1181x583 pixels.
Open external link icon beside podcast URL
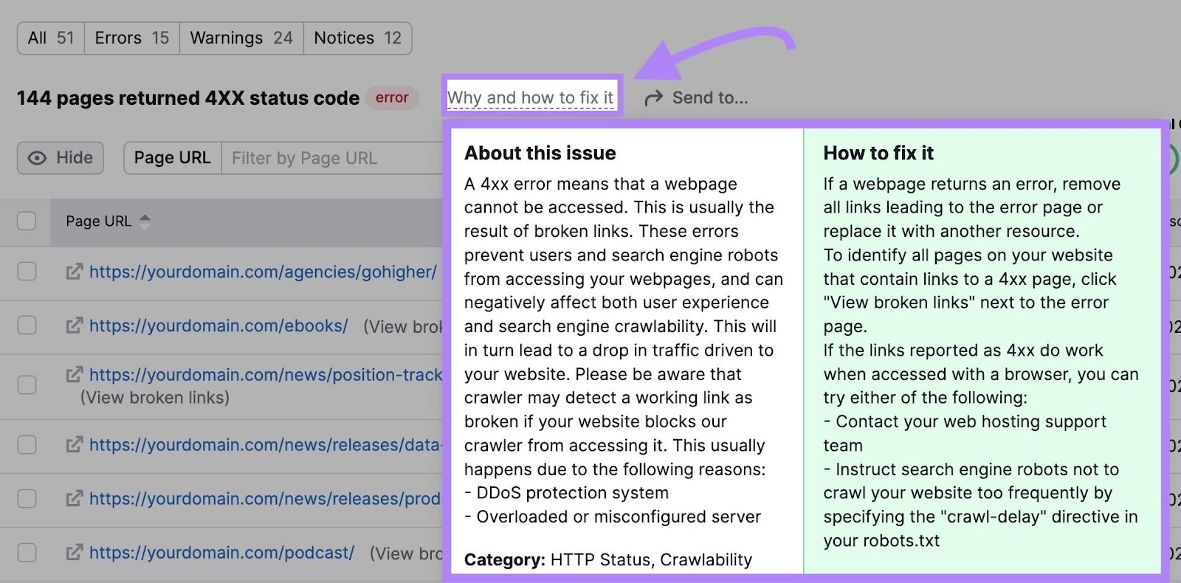click(74, 553)
